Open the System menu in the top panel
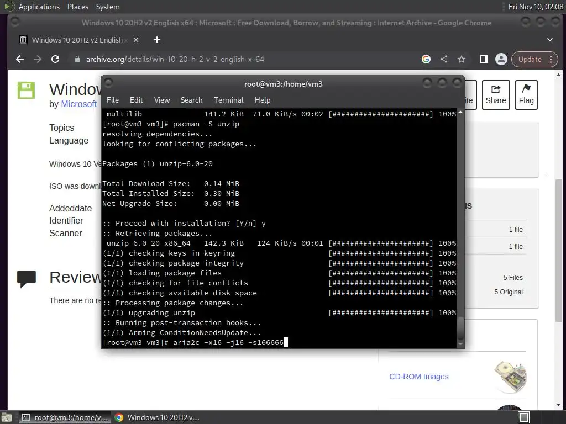The width and height of the screenshot is (566, 424). [108, 7]
